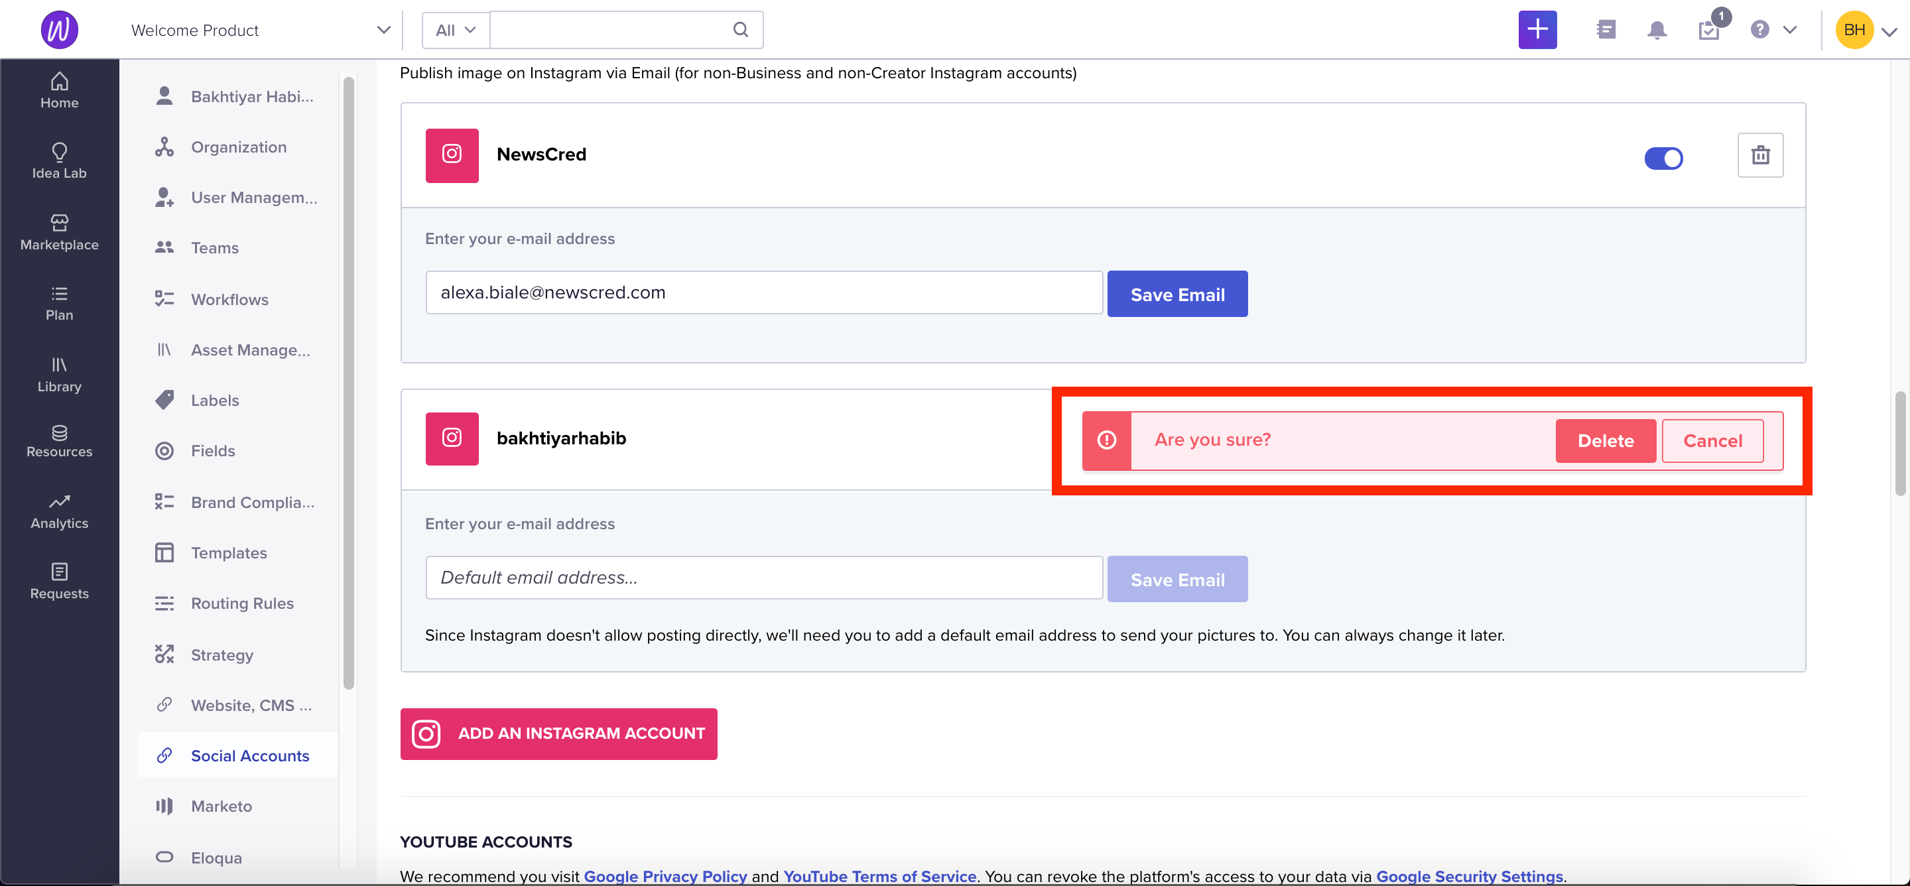Click the Default email address field

[764, 578]
